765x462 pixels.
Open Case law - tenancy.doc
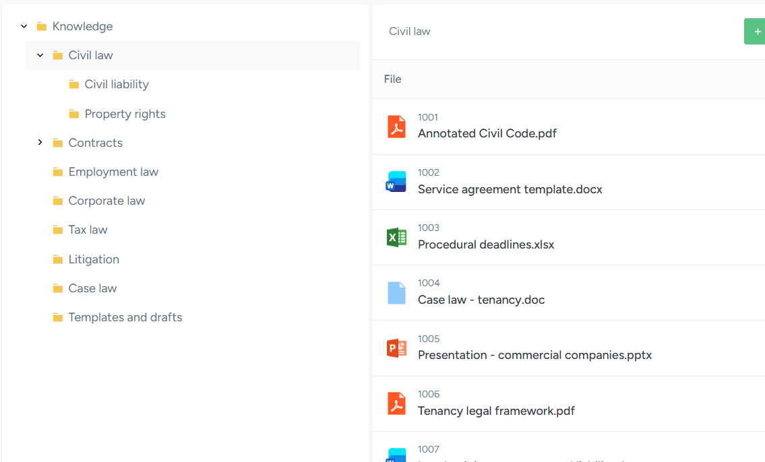(x=481, y=300)
